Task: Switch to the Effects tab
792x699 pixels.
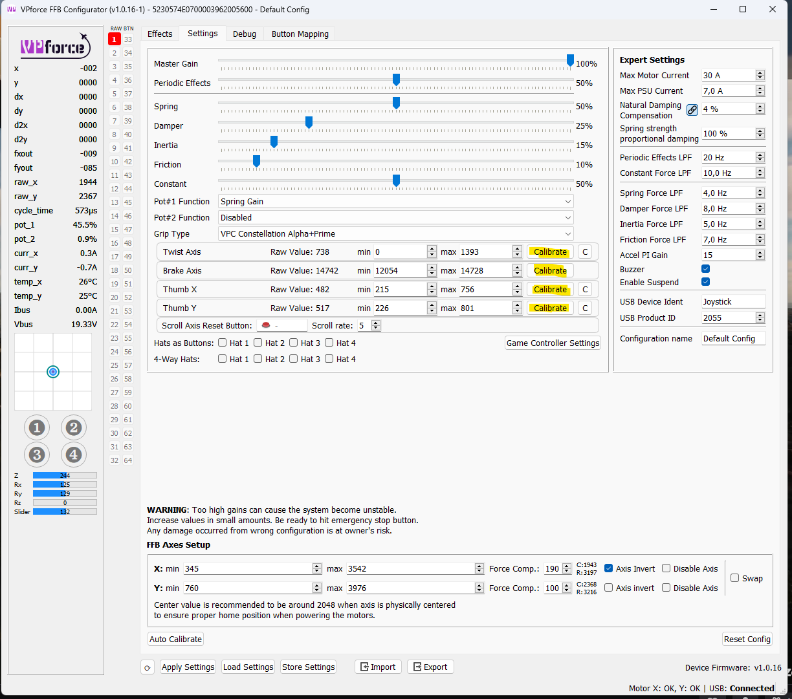Action: 160,34
